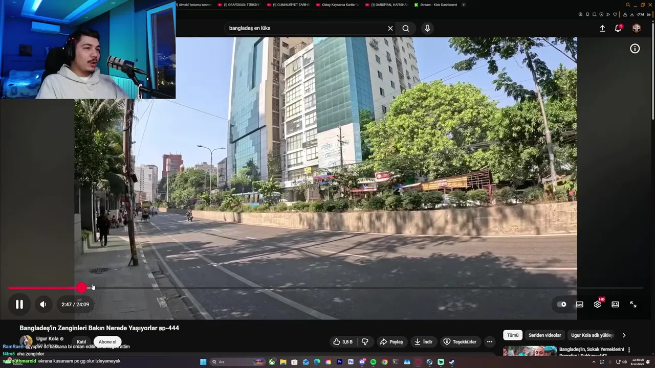This screenshot has height=368, width=655.
Task: Switch to theater mode
Action: (615, 304)
